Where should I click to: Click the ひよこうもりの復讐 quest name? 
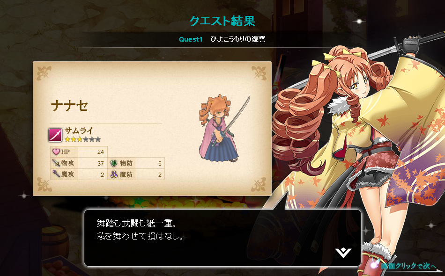click(238, 39)
